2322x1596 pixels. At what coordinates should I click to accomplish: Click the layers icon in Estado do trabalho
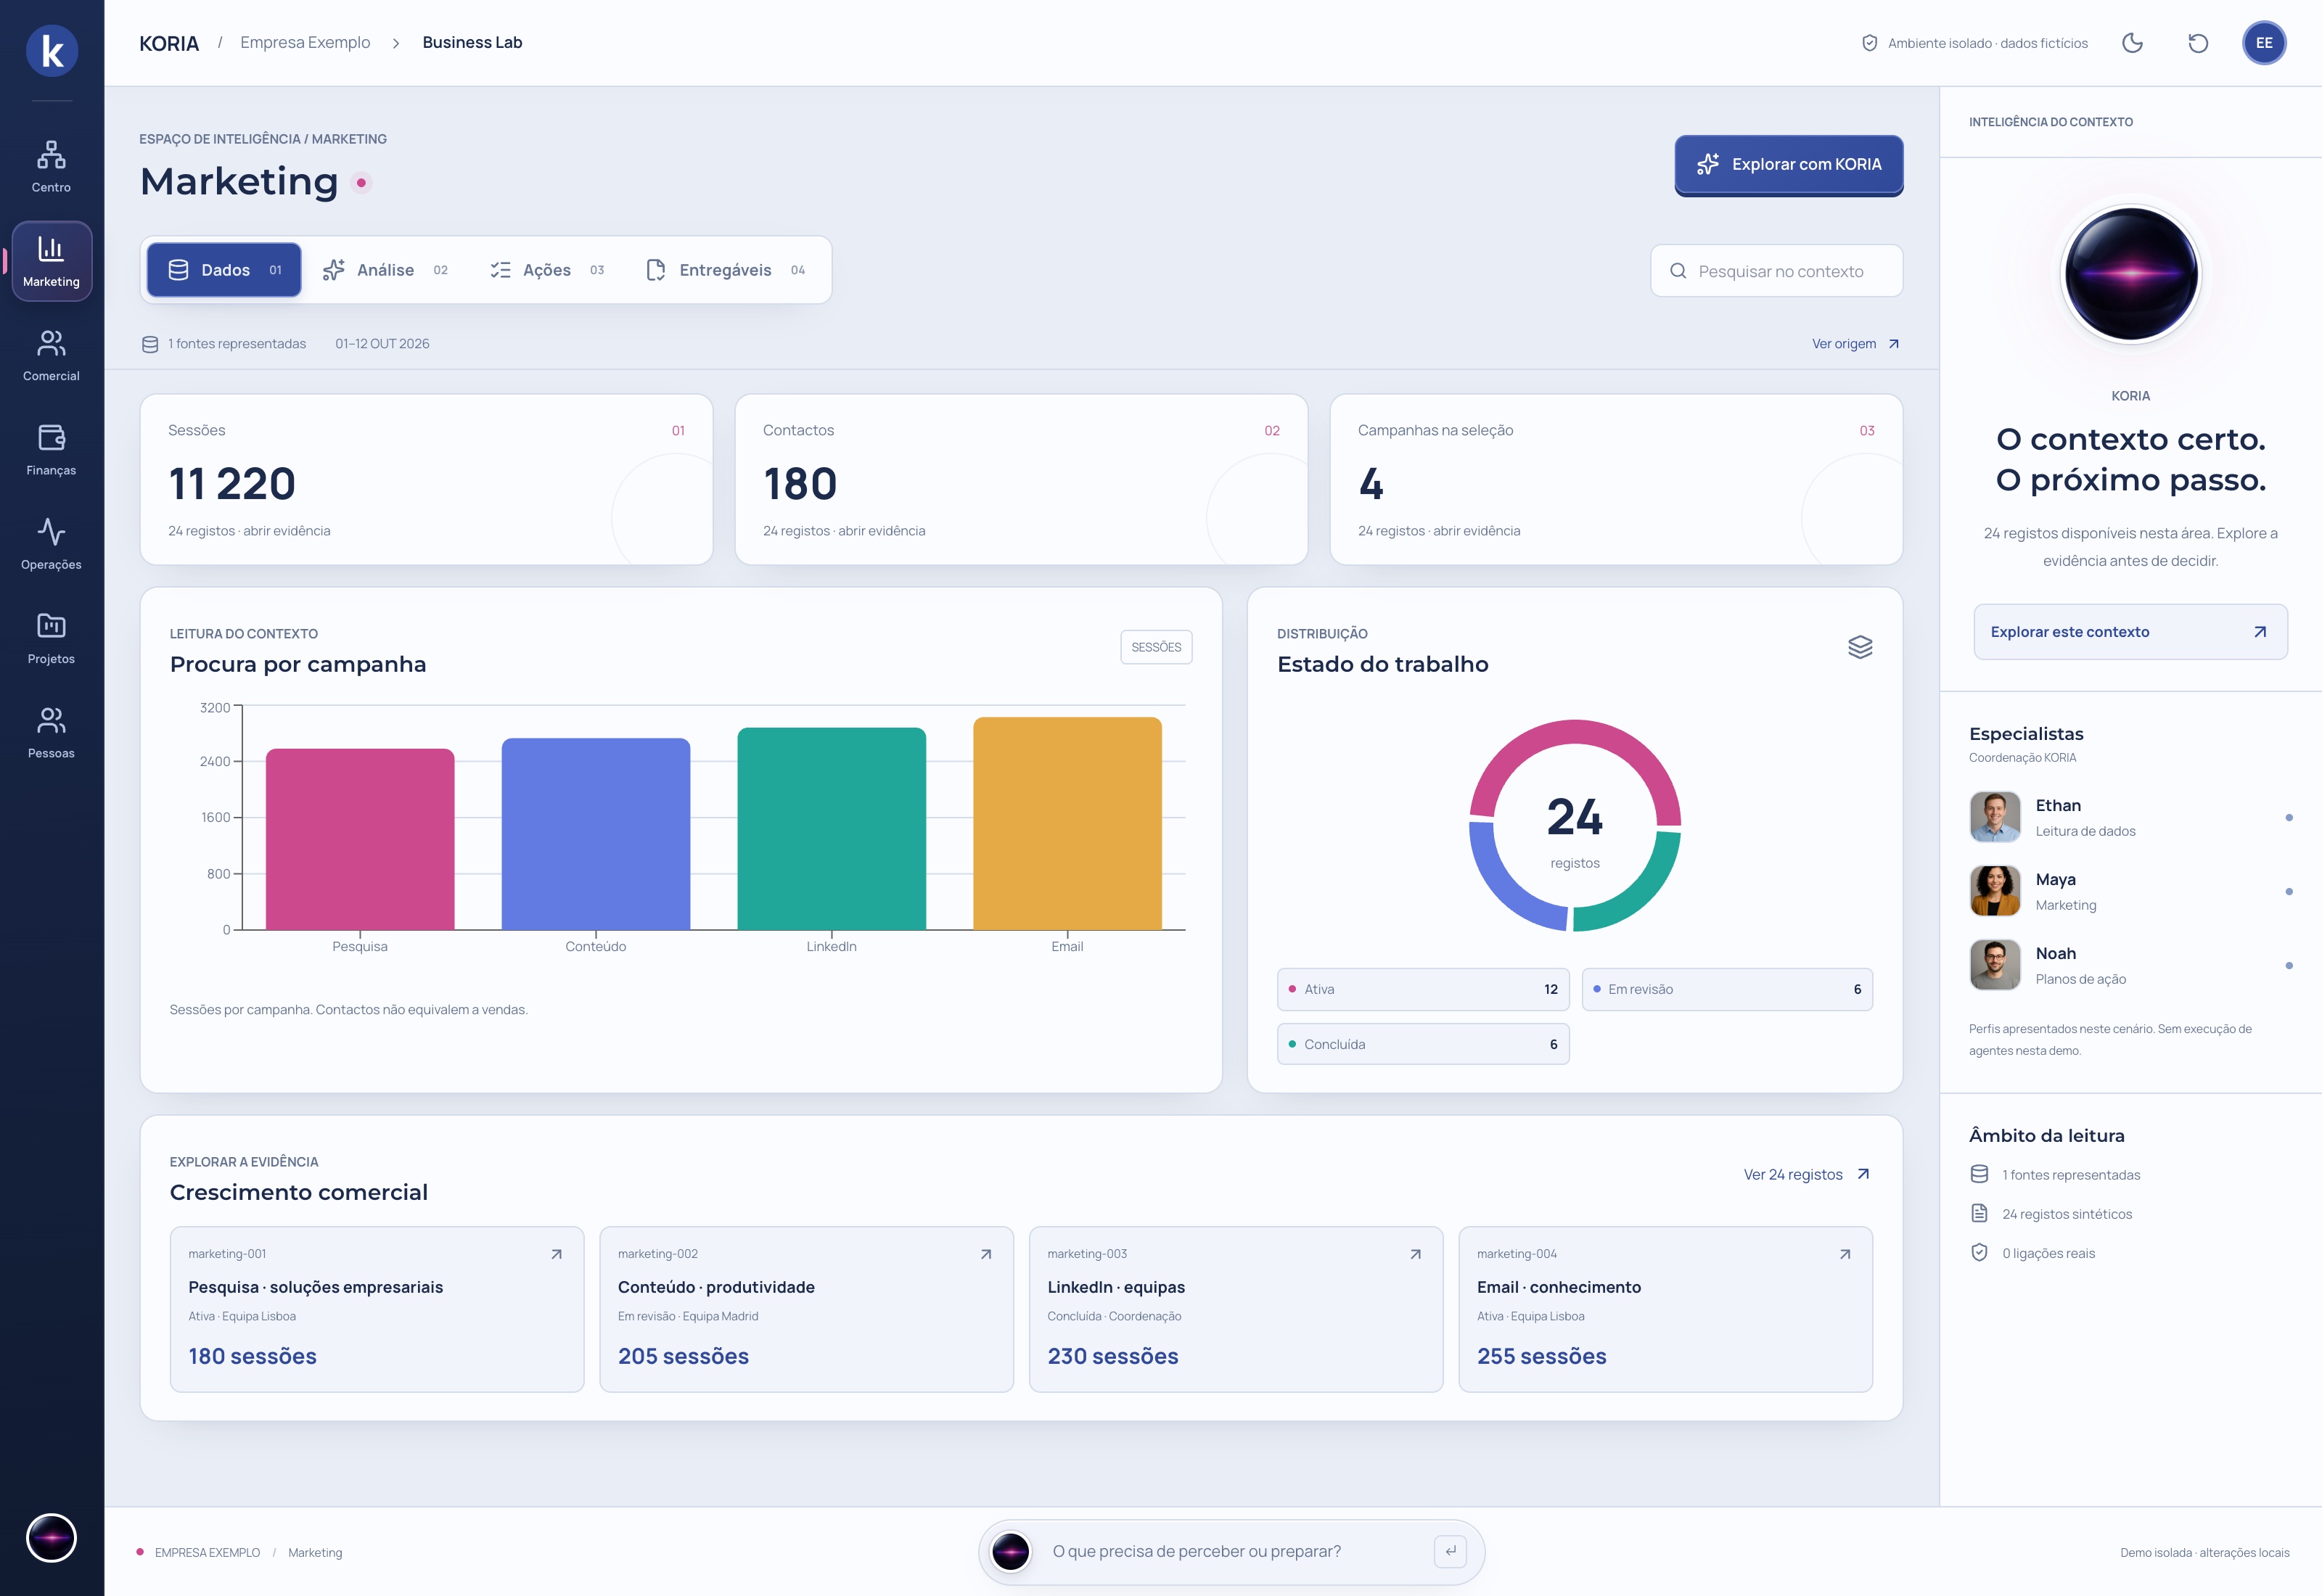(x=1860, y=647)
